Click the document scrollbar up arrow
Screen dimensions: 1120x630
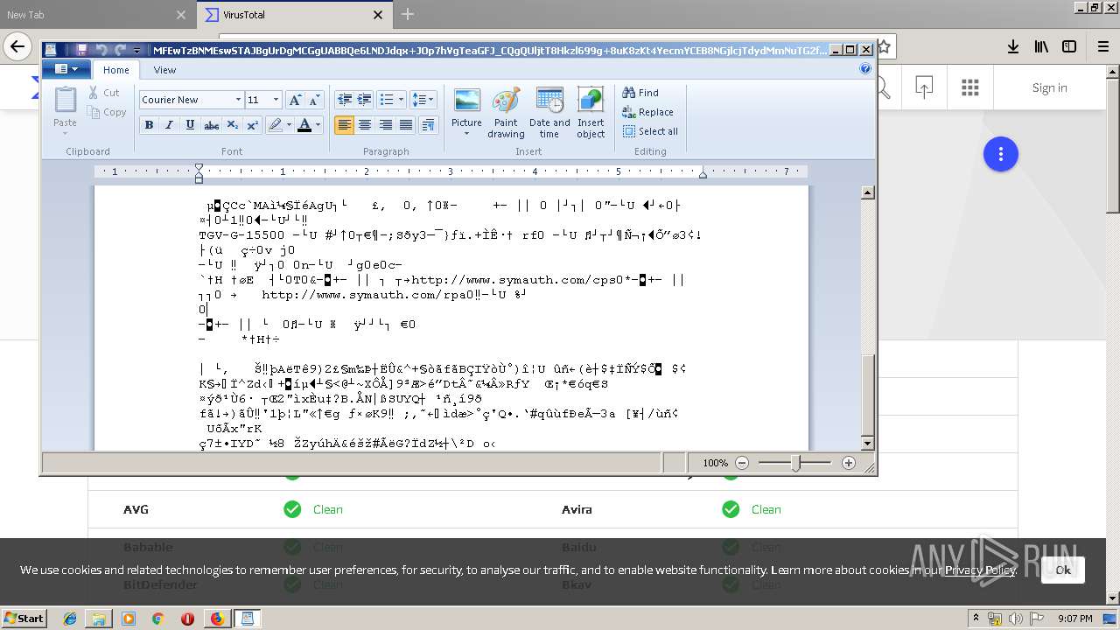point(868,192)
